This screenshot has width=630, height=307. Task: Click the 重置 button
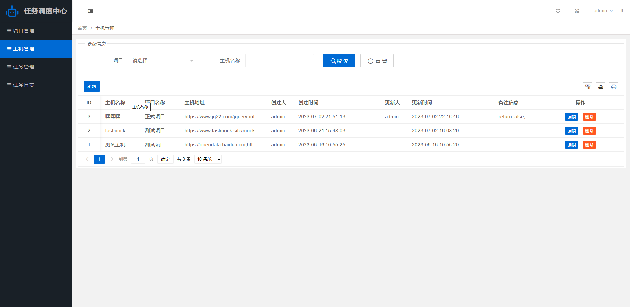[x=377, y=61]
